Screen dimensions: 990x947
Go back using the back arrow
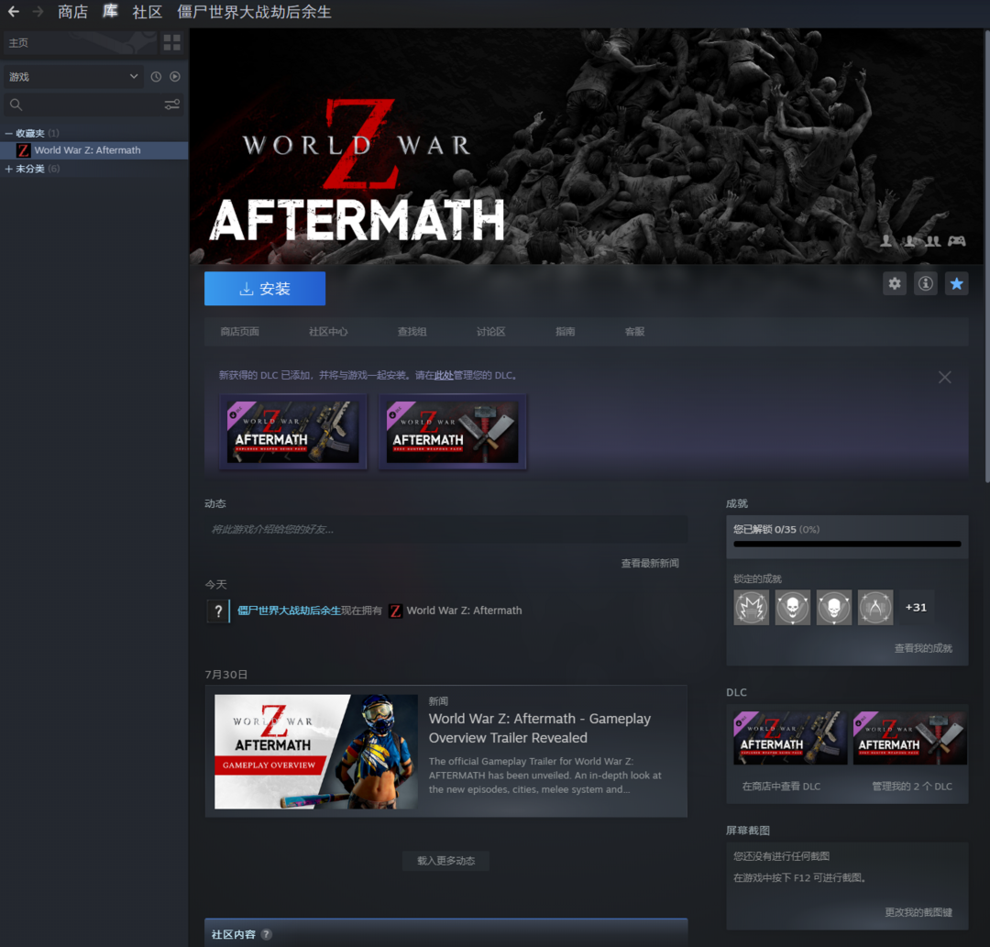13,12
